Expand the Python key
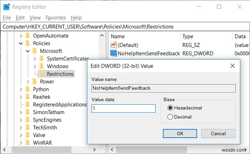This screenshot has height=154, width=250. (21, 89)
